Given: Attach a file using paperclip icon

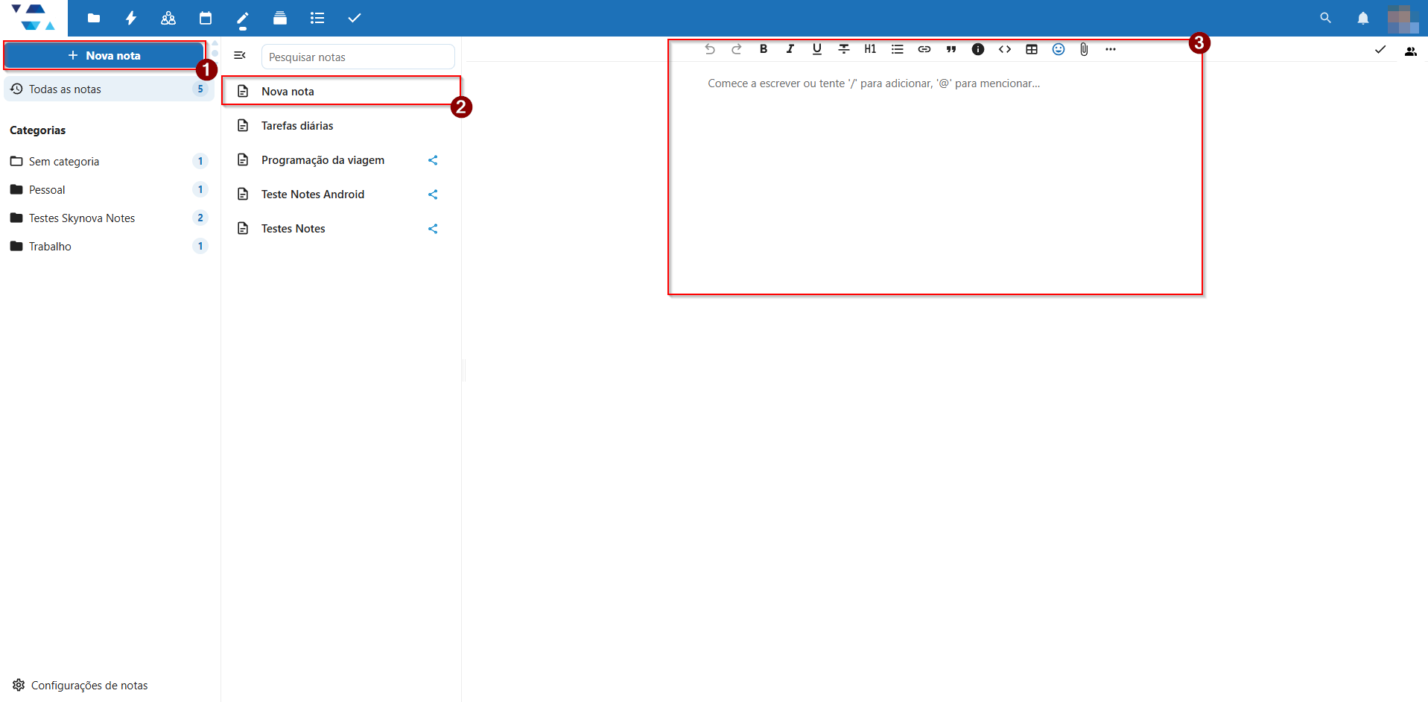Looking at the screenshot, I should click(1085, 49).
